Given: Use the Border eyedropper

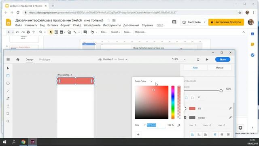Looking at the screenshot, I should [x=230, y=118].
